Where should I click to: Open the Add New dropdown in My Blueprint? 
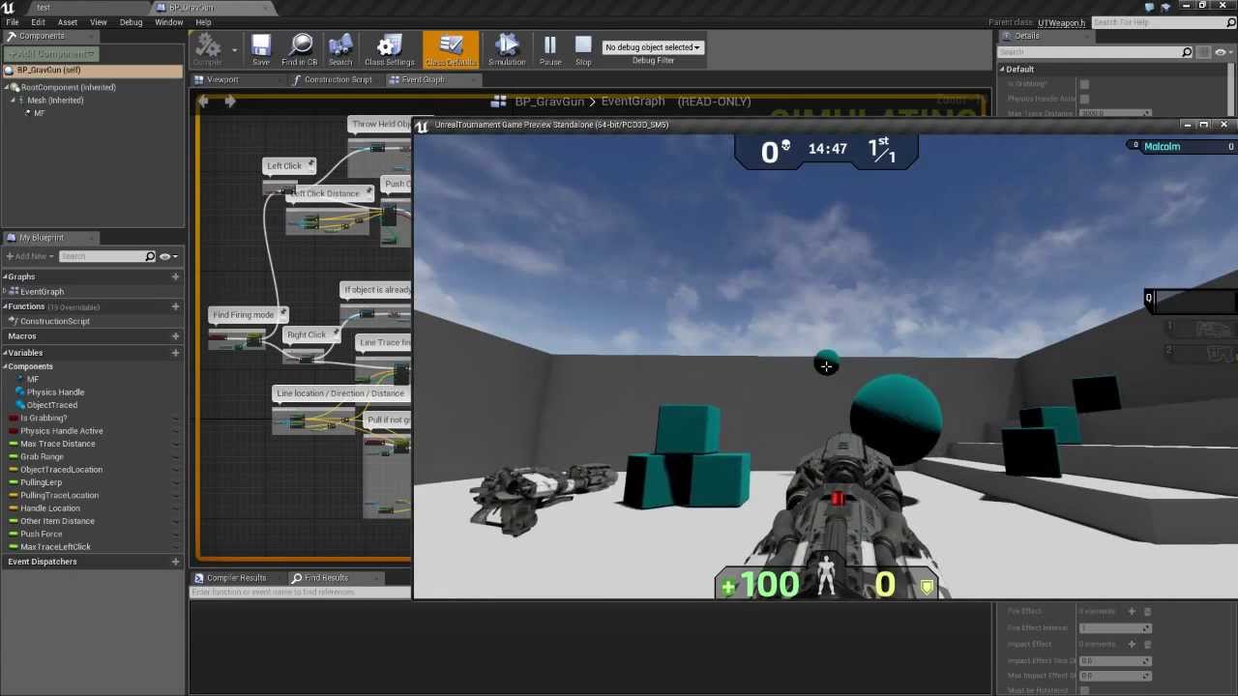point(28,256)
